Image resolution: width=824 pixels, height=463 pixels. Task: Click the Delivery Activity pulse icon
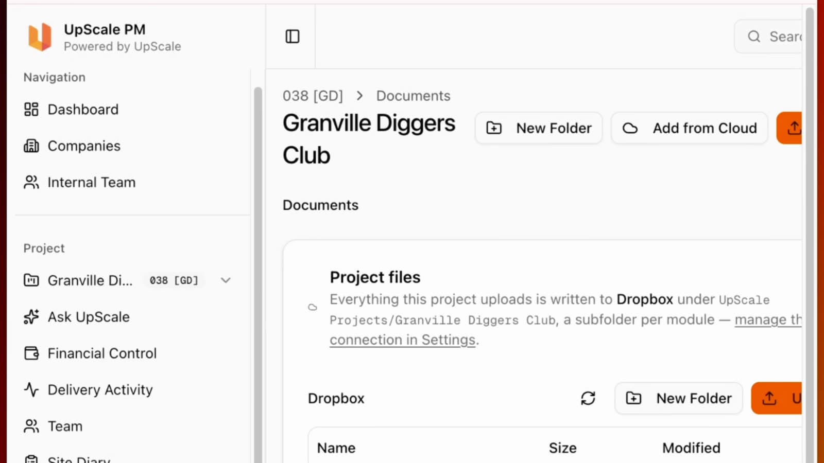tap(31, 390)
